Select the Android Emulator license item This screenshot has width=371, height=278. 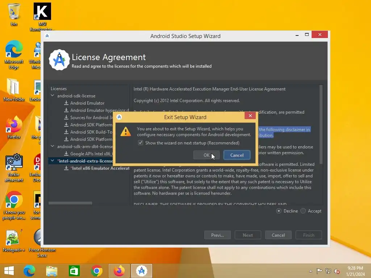[x=87, y=103]
